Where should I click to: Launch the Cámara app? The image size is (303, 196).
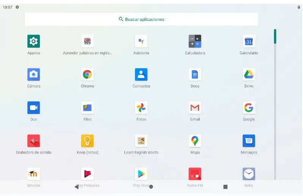[x=34, y=74]
